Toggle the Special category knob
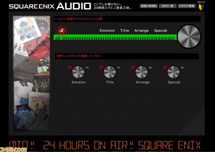This screenshot has height=152, width=215. pos(173,72)
